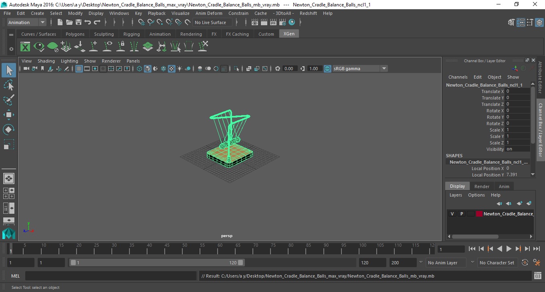Click the Save Scene floppy icon

tap(79, 22)
